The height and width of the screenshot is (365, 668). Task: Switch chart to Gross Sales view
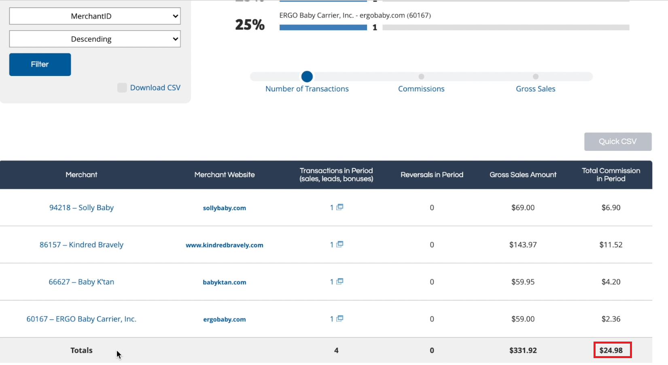pos(535,89)
